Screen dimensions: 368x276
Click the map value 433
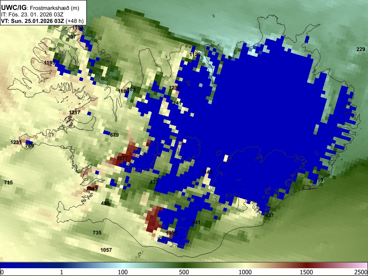point(154,182)
